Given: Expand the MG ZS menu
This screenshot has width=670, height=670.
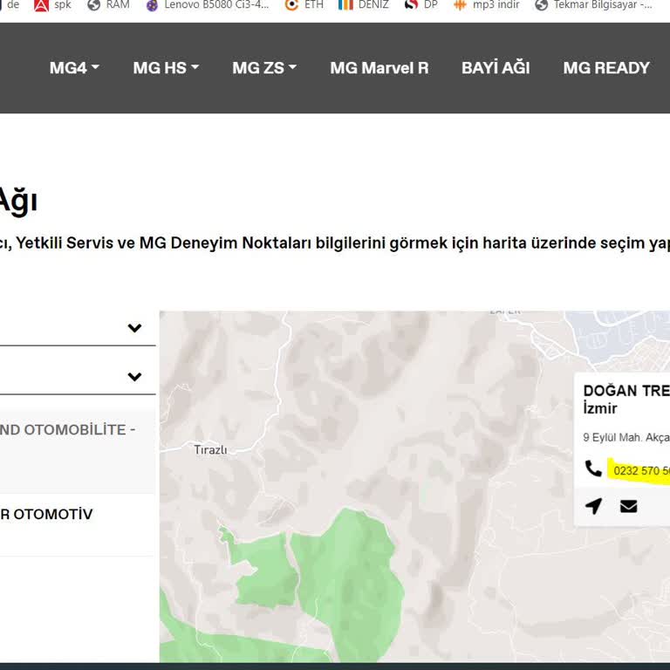Looking at the screenshot, I should click(264, 67).
